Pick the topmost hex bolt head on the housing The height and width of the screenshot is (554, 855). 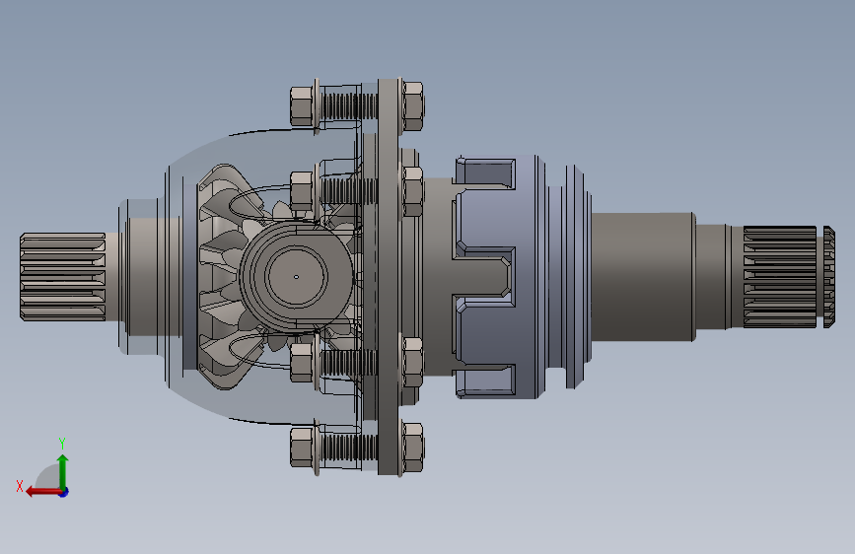coord(302,105)
